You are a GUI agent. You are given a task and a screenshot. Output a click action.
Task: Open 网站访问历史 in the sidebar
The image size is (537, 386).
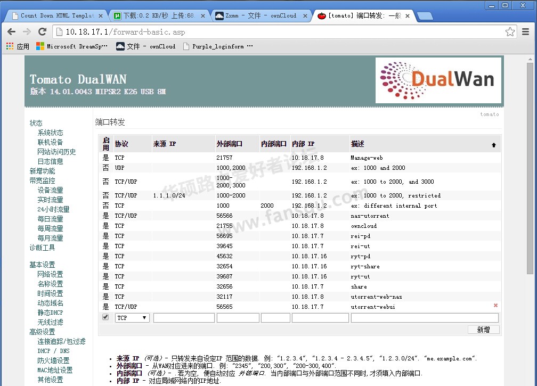[x=56, y=152]
